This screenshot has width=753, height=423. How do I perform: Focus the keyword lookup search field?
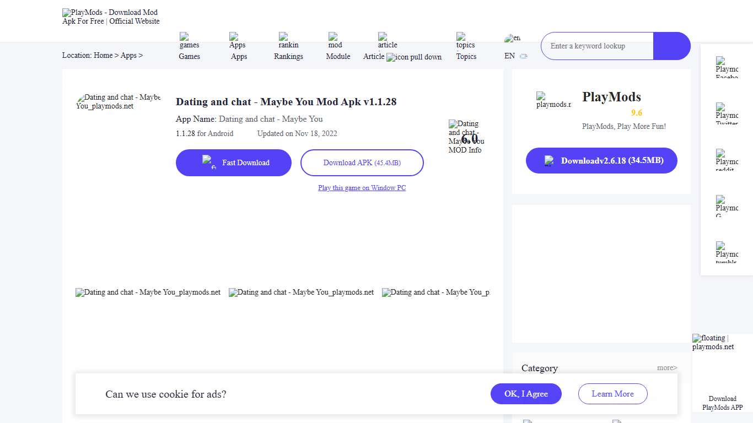click(597, 46)
